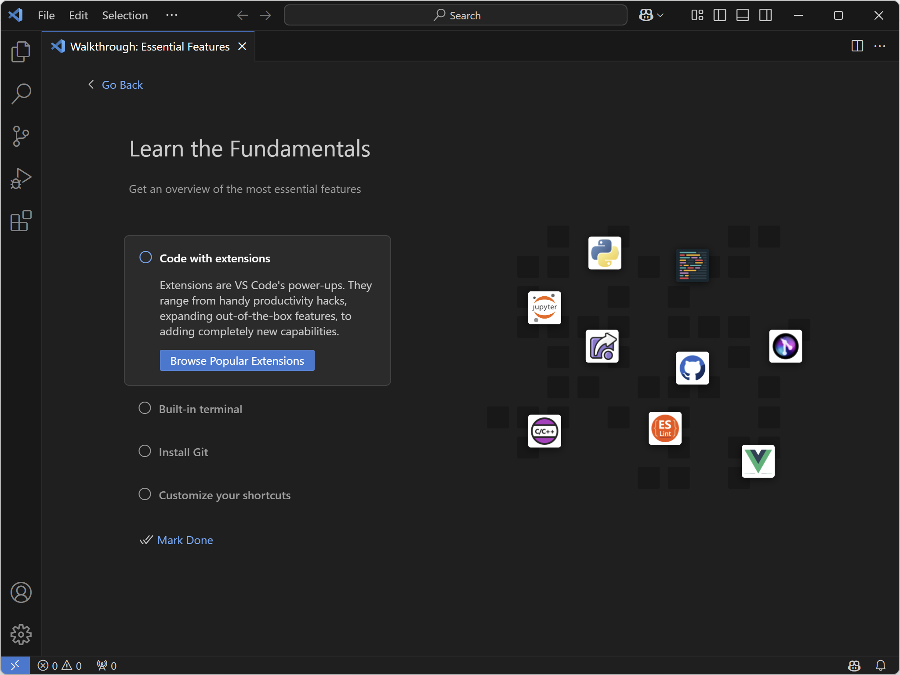The image size is (900, 675).
Task: Open the Run and Debug view
Action: 21,178
